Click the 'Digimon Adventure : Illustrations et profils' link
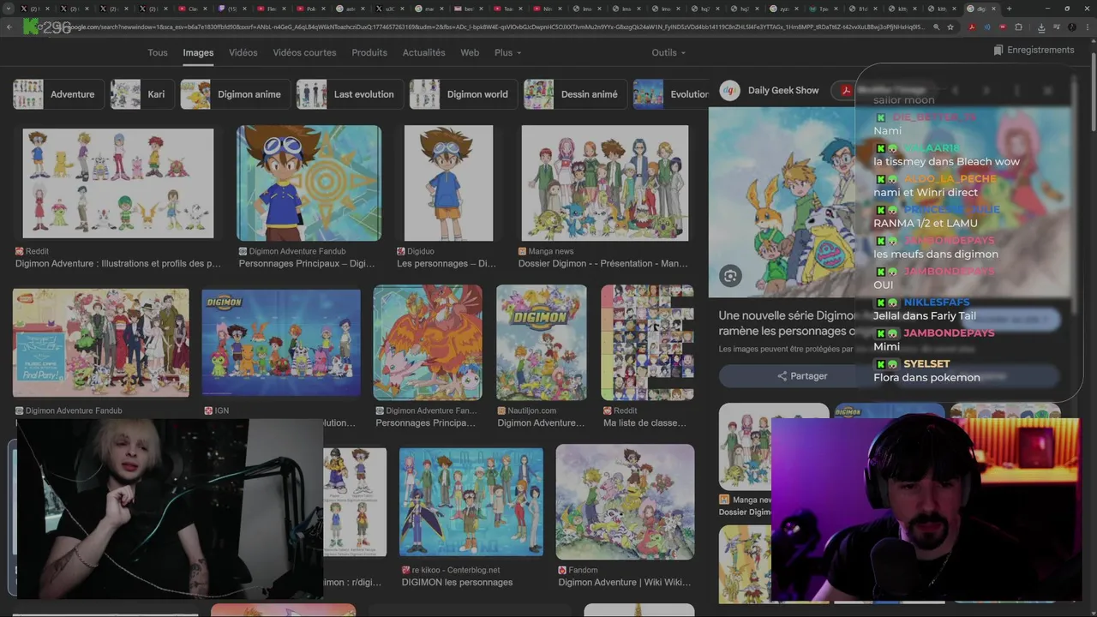 pos(118,264)
